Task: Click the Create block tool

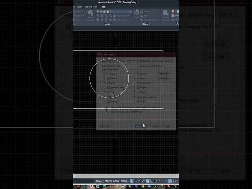Action: tap(145, 11)
